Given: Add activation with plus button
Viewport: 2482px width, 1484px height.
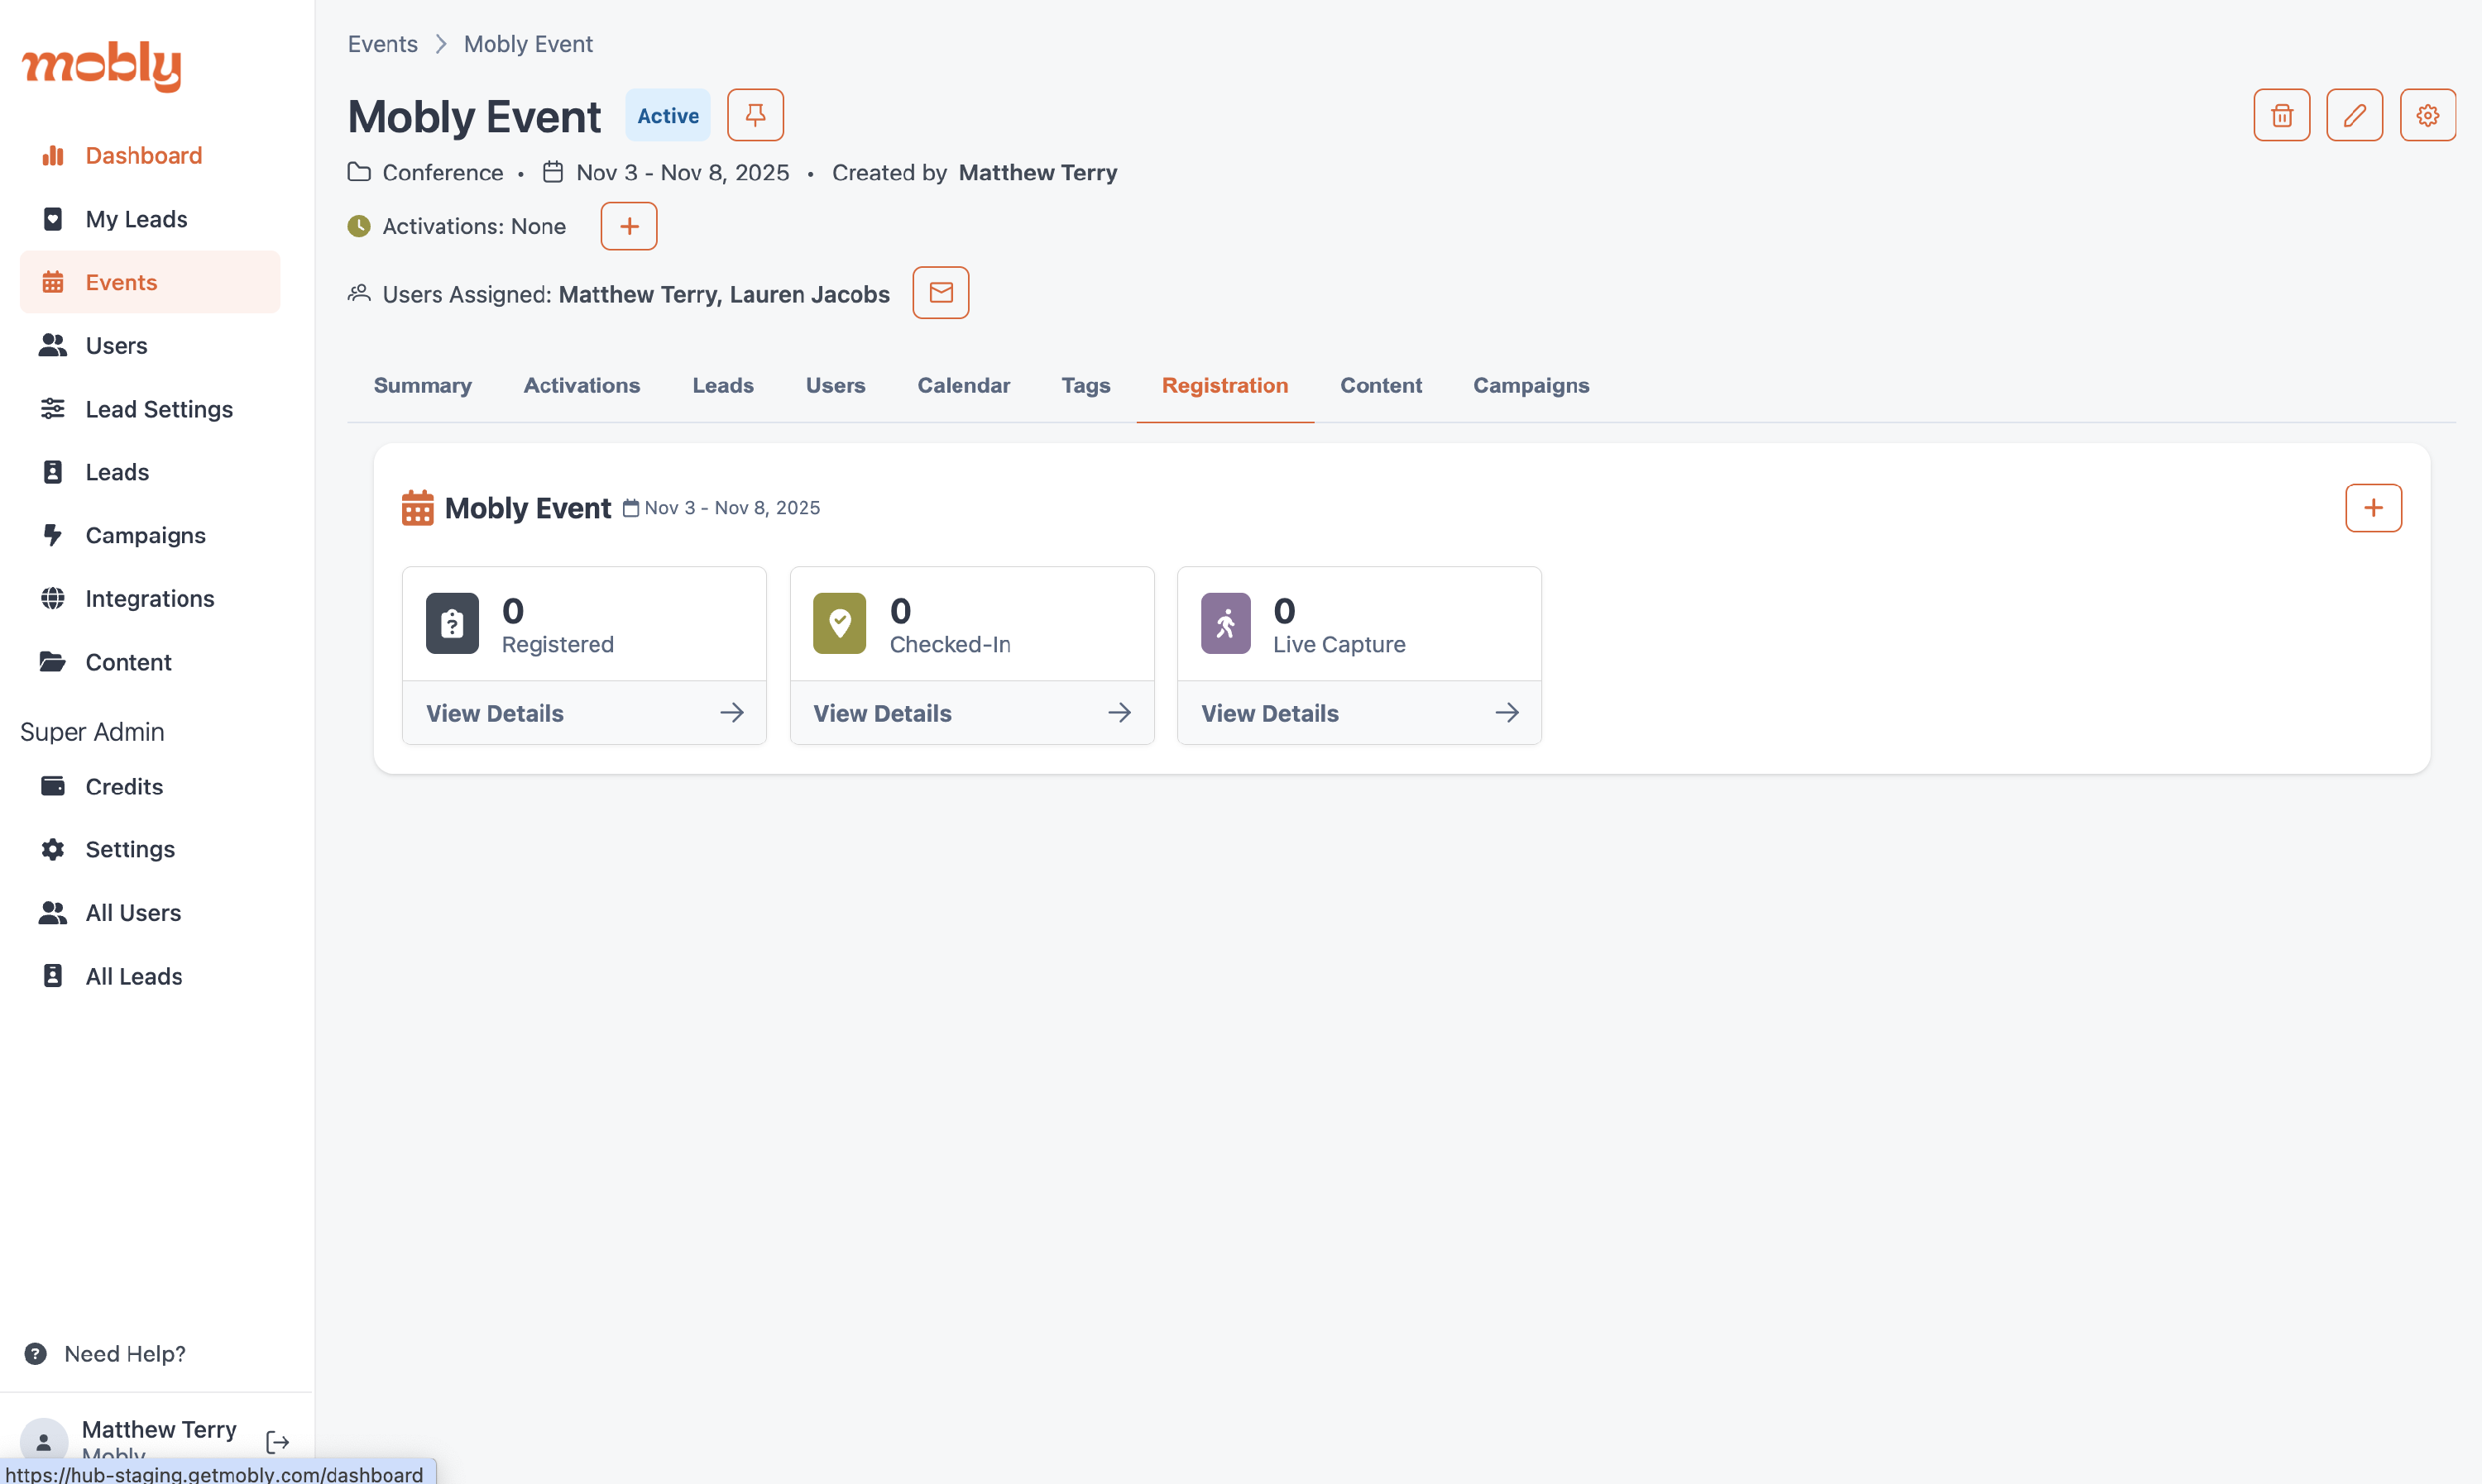Looking at the screenshot, I should [x=628, y=226].
